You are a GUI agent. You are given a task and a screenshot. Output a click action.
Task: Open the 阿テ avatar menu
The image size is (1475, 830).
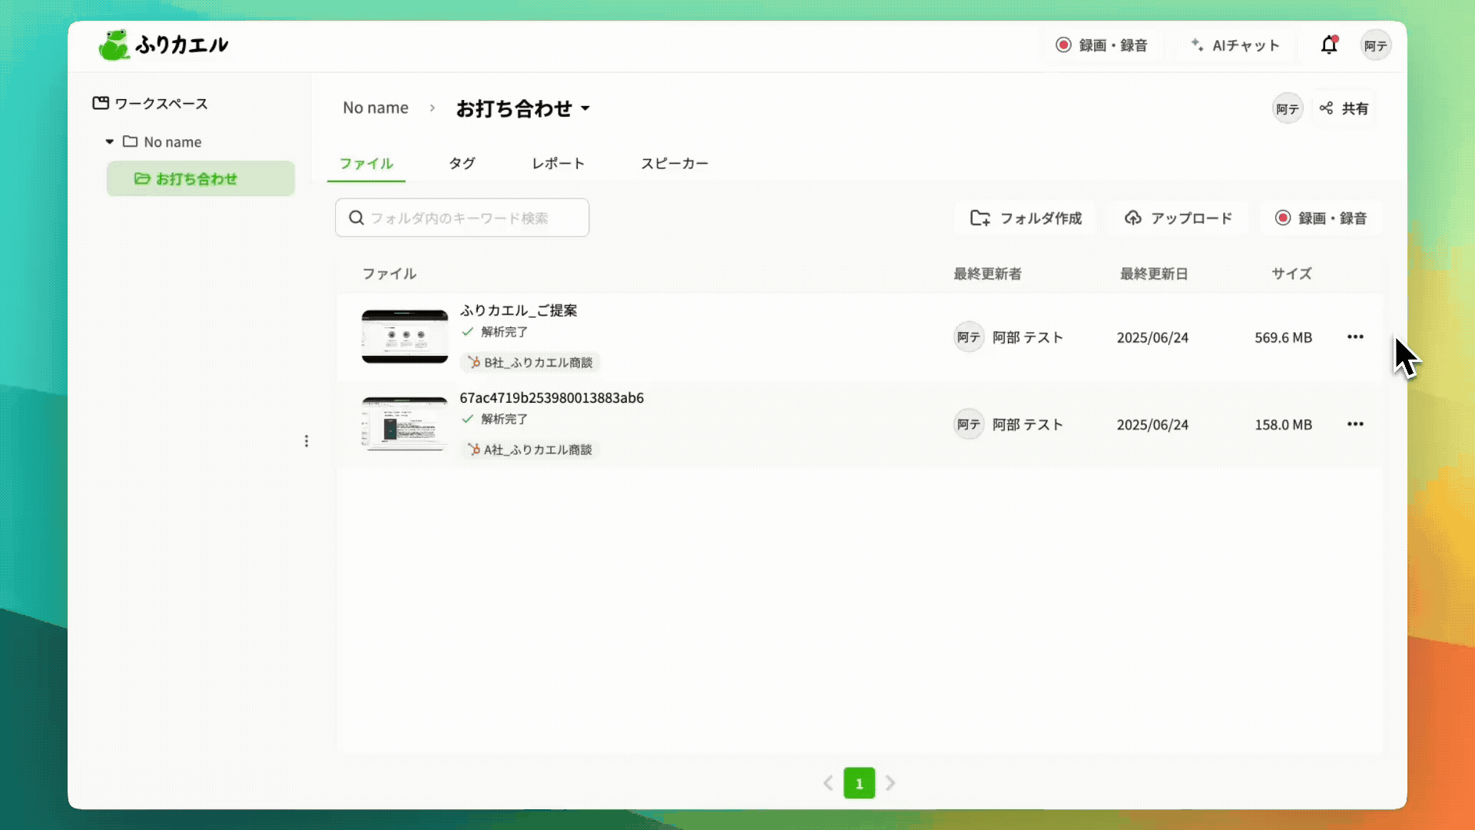[1376, 45]
